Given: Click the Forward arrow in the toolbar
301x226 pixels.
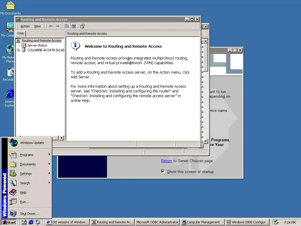Looking at the screenshot, I should click(57, 26).
